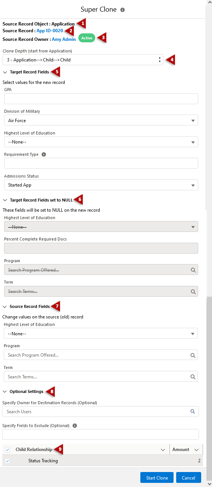Click search icon in Source Record Term field
Viewport: 212px width, 487px height.
coord(193,376)
